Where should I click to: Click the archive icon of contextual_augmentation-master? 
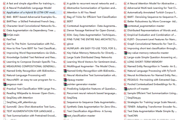point(125,26)
